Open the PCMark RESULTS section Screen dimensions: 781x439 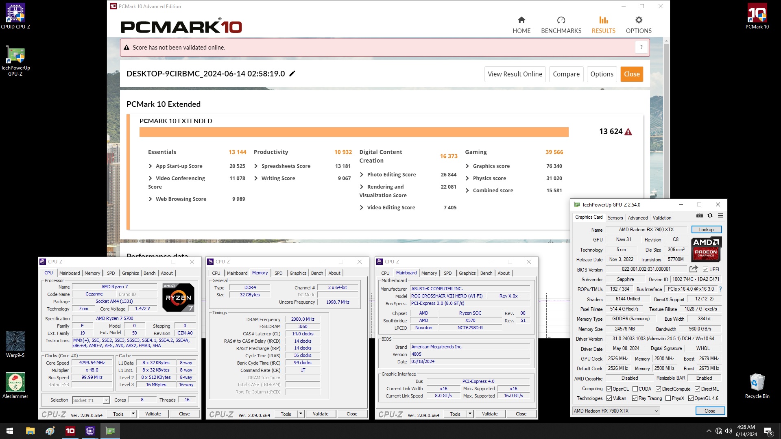pos(603,25)
